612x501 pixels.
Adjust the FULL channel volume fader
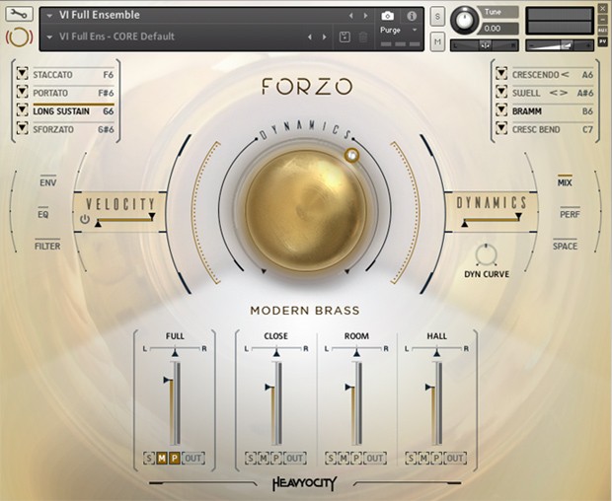168,380
